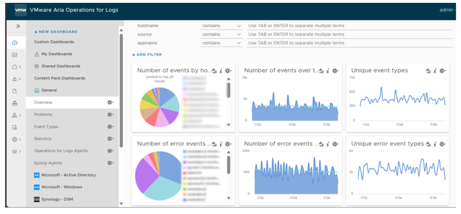Click the Unique event types widget title

click(379, 70)
